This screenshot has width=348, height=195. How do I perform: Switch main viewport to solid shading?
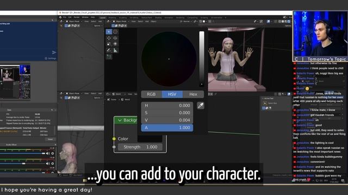pos(283,22)
